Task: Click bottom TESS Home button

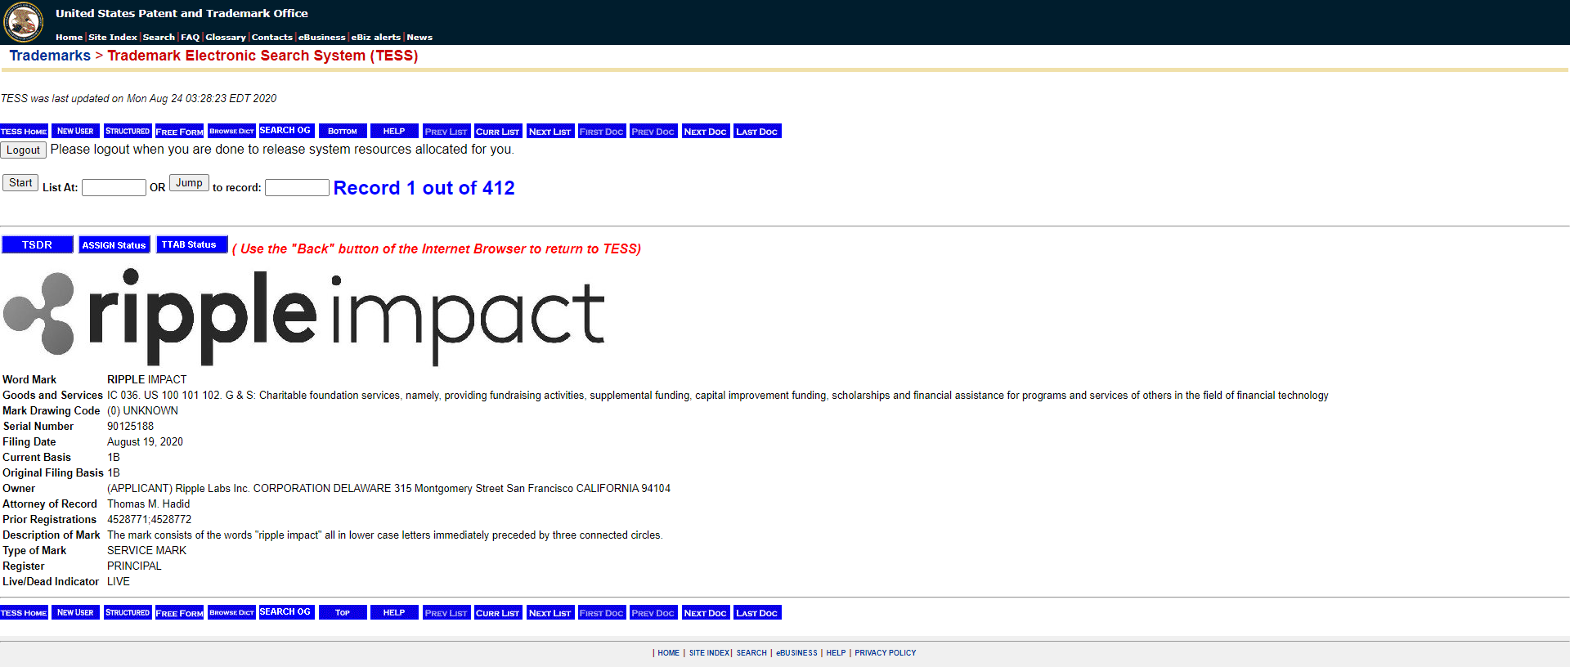Action: click(24, 612)
